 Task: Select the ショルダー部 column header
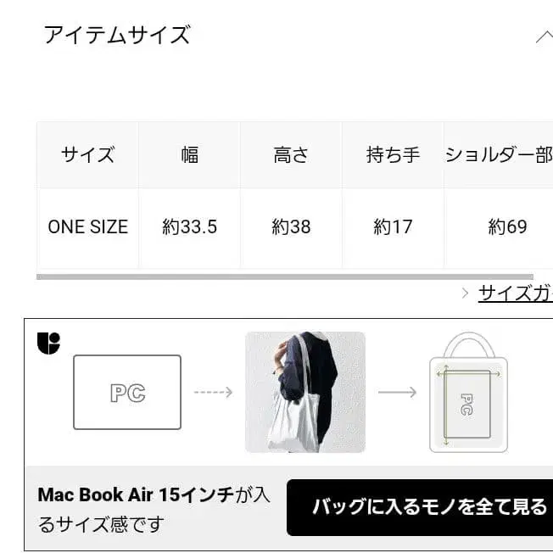pos(499,155)
